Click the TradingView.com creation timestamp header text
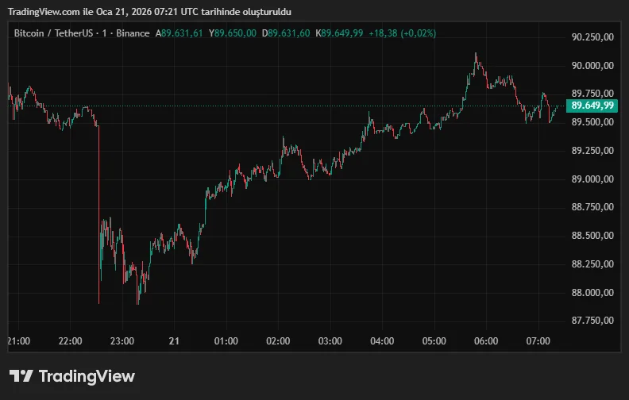This screenshot has width=629, height=400. click(149, 12)
